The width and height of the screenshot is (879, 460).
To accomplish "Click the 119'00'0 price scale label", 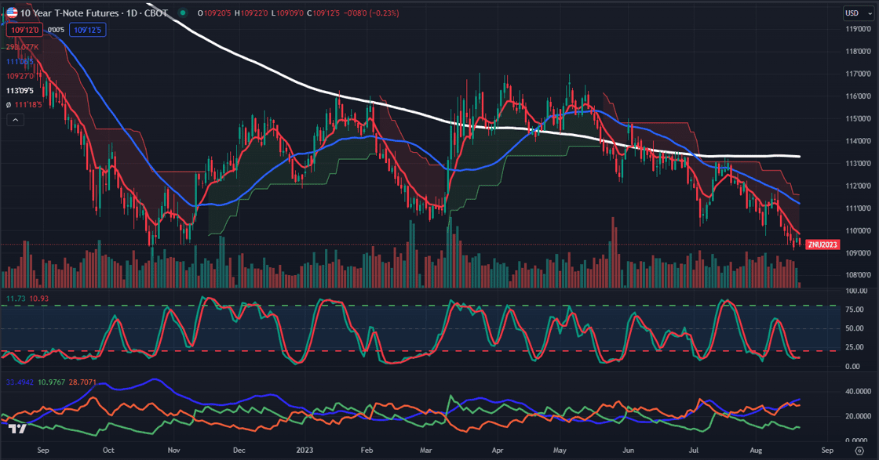I will [858, 28].
